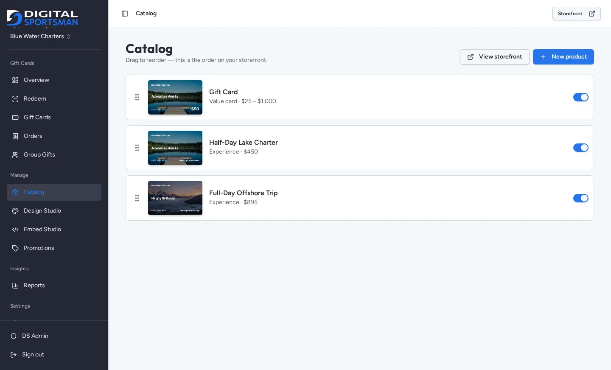Click the "Experience · $450" text
Viewport: 611px width, 370px height.
point(233,152)
